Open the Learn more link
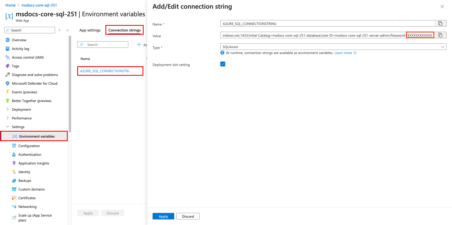Image resolution: width=452 pixels, height=225 pixels. [x=344, y=53]
